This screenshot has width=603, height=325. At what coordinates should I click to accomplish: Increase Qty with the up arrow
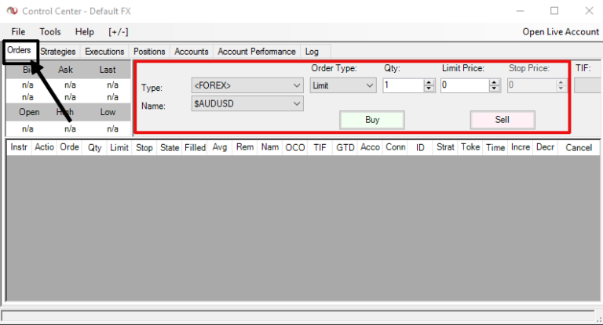429,82
